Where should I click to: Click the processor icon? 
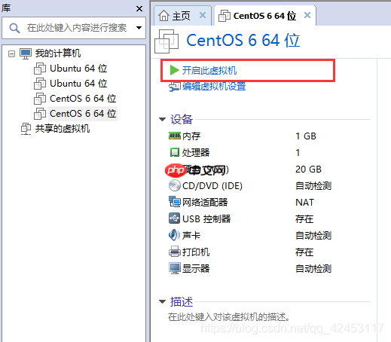[x=175, y=152]
